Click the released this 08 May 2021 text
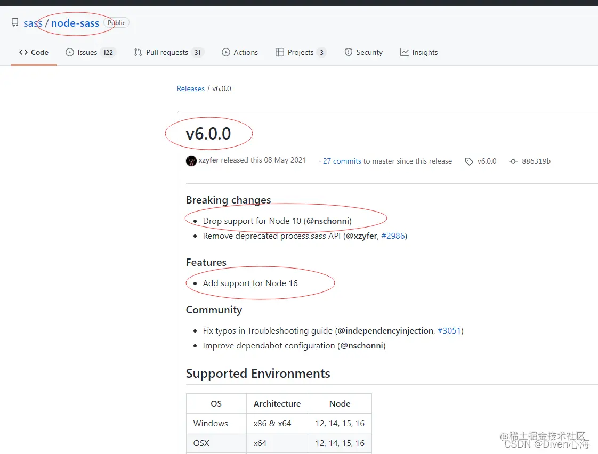Viewport: 598px width, 454px height. [263, 160]
